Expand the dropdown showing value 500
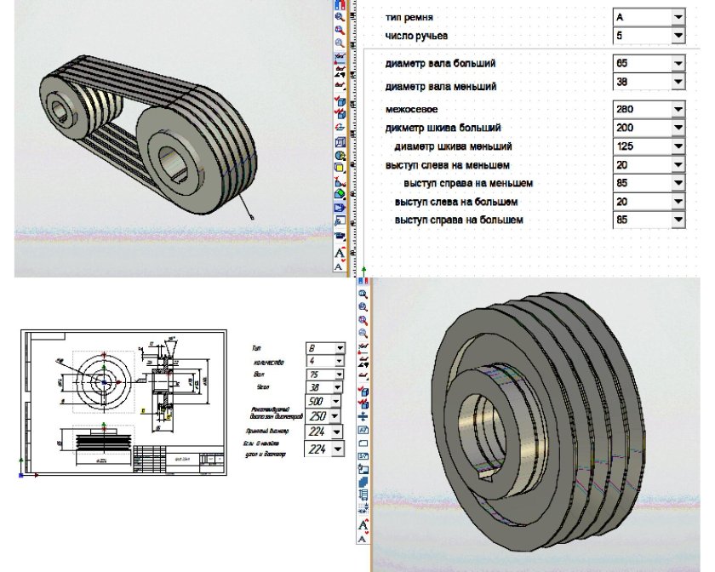Viewport: 715px width, 572px height. pos(339,401)
